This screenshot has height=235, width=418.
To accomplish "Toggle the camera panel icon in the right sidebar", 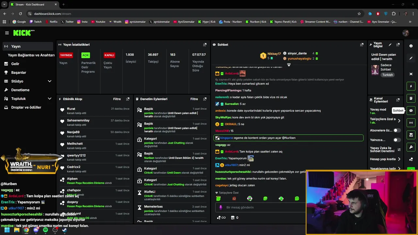I will tap(411, 135).
